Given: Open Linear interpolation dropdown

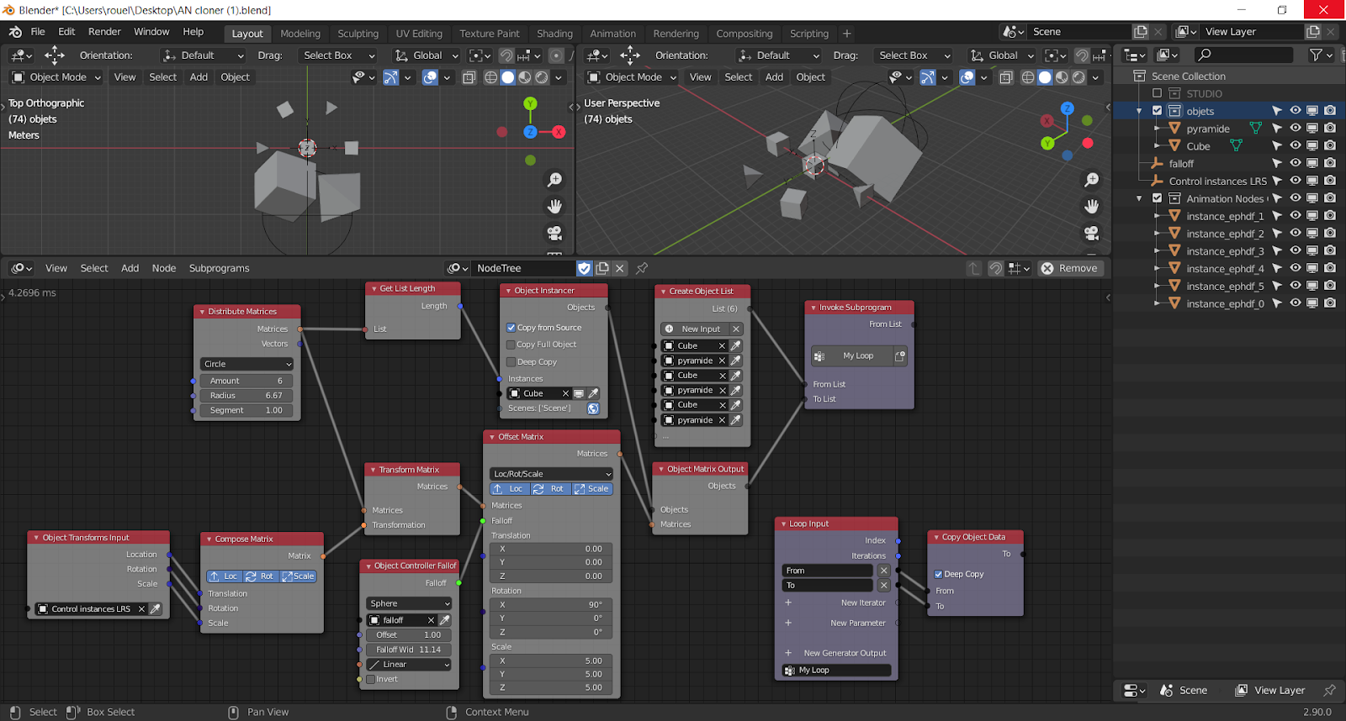Looking at the screenshot, I should pyautogui.click(x=410, y=665).
